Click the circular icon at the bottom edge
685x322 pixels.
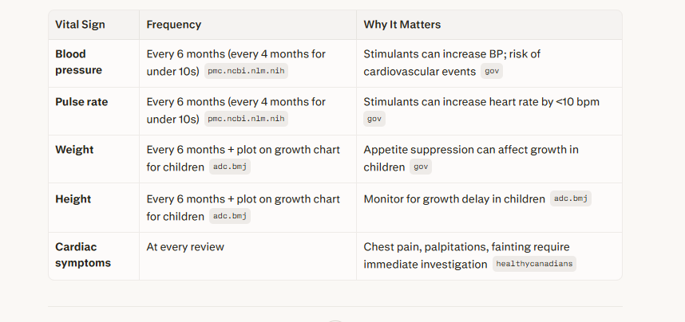click(x=335, y=320)
